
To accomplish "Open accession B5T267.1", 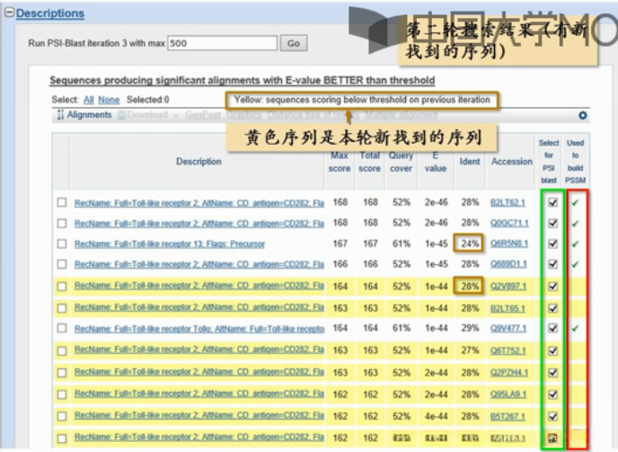I will pos(508,416).
